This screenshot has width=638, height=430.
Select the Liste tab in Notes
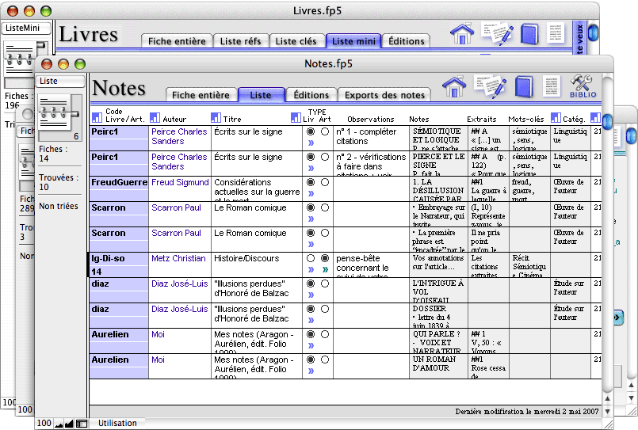coord(261,95)
